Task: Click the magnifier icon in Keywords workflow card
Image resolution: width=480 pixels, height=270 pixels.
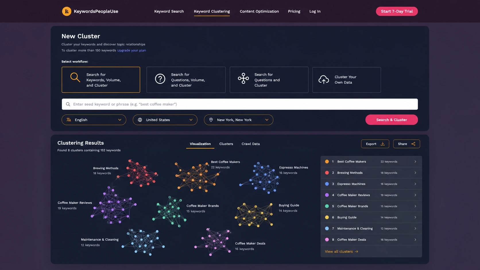Action: click(75, 77)
